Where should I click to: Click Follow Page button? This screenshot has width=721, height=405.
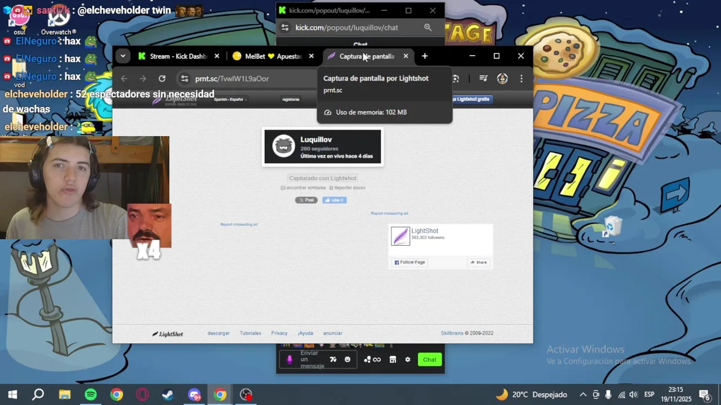(x=410, y=262)
